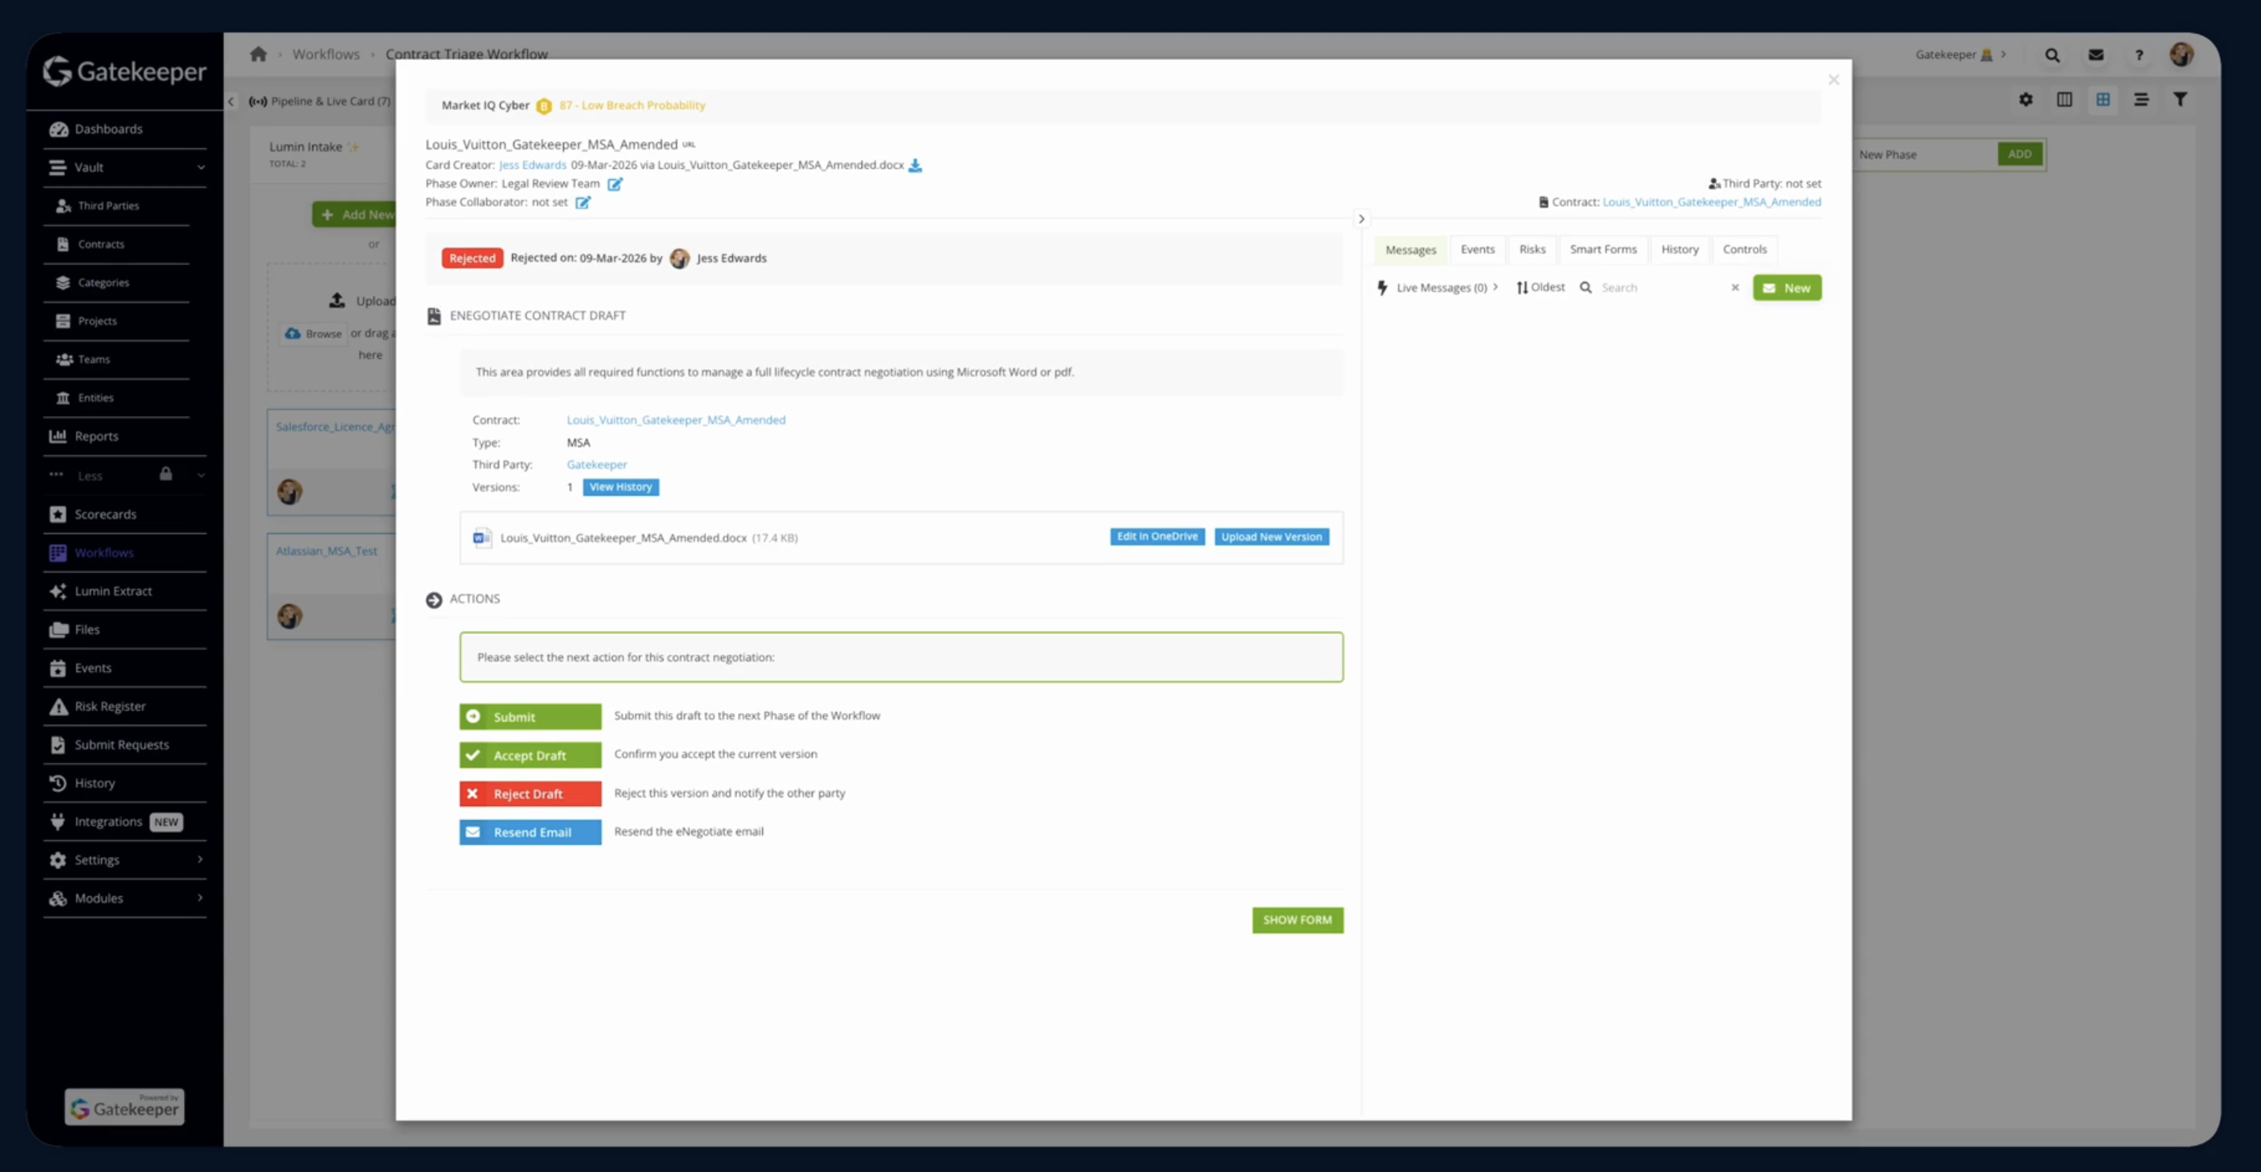Image resolution: width=2261 pixels, height=1172 pixels.
Task: Open the Controls tab
Action: tap(1744, 249)
